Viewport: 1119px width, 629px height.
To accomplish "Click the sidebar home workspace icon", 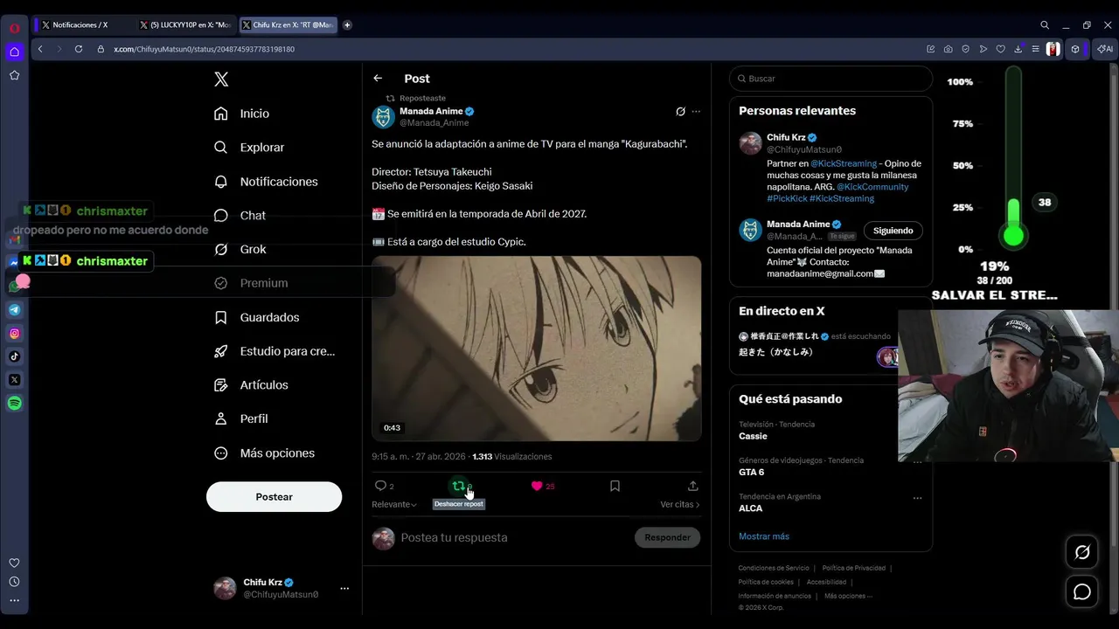I will (15, 52).
